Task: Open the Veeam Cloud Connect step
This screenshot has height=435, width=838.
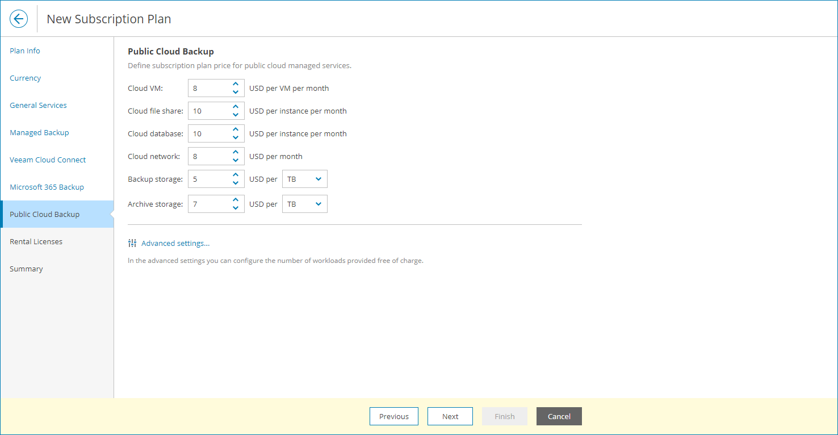Action: pyautogui.click(x=48, y=160)
